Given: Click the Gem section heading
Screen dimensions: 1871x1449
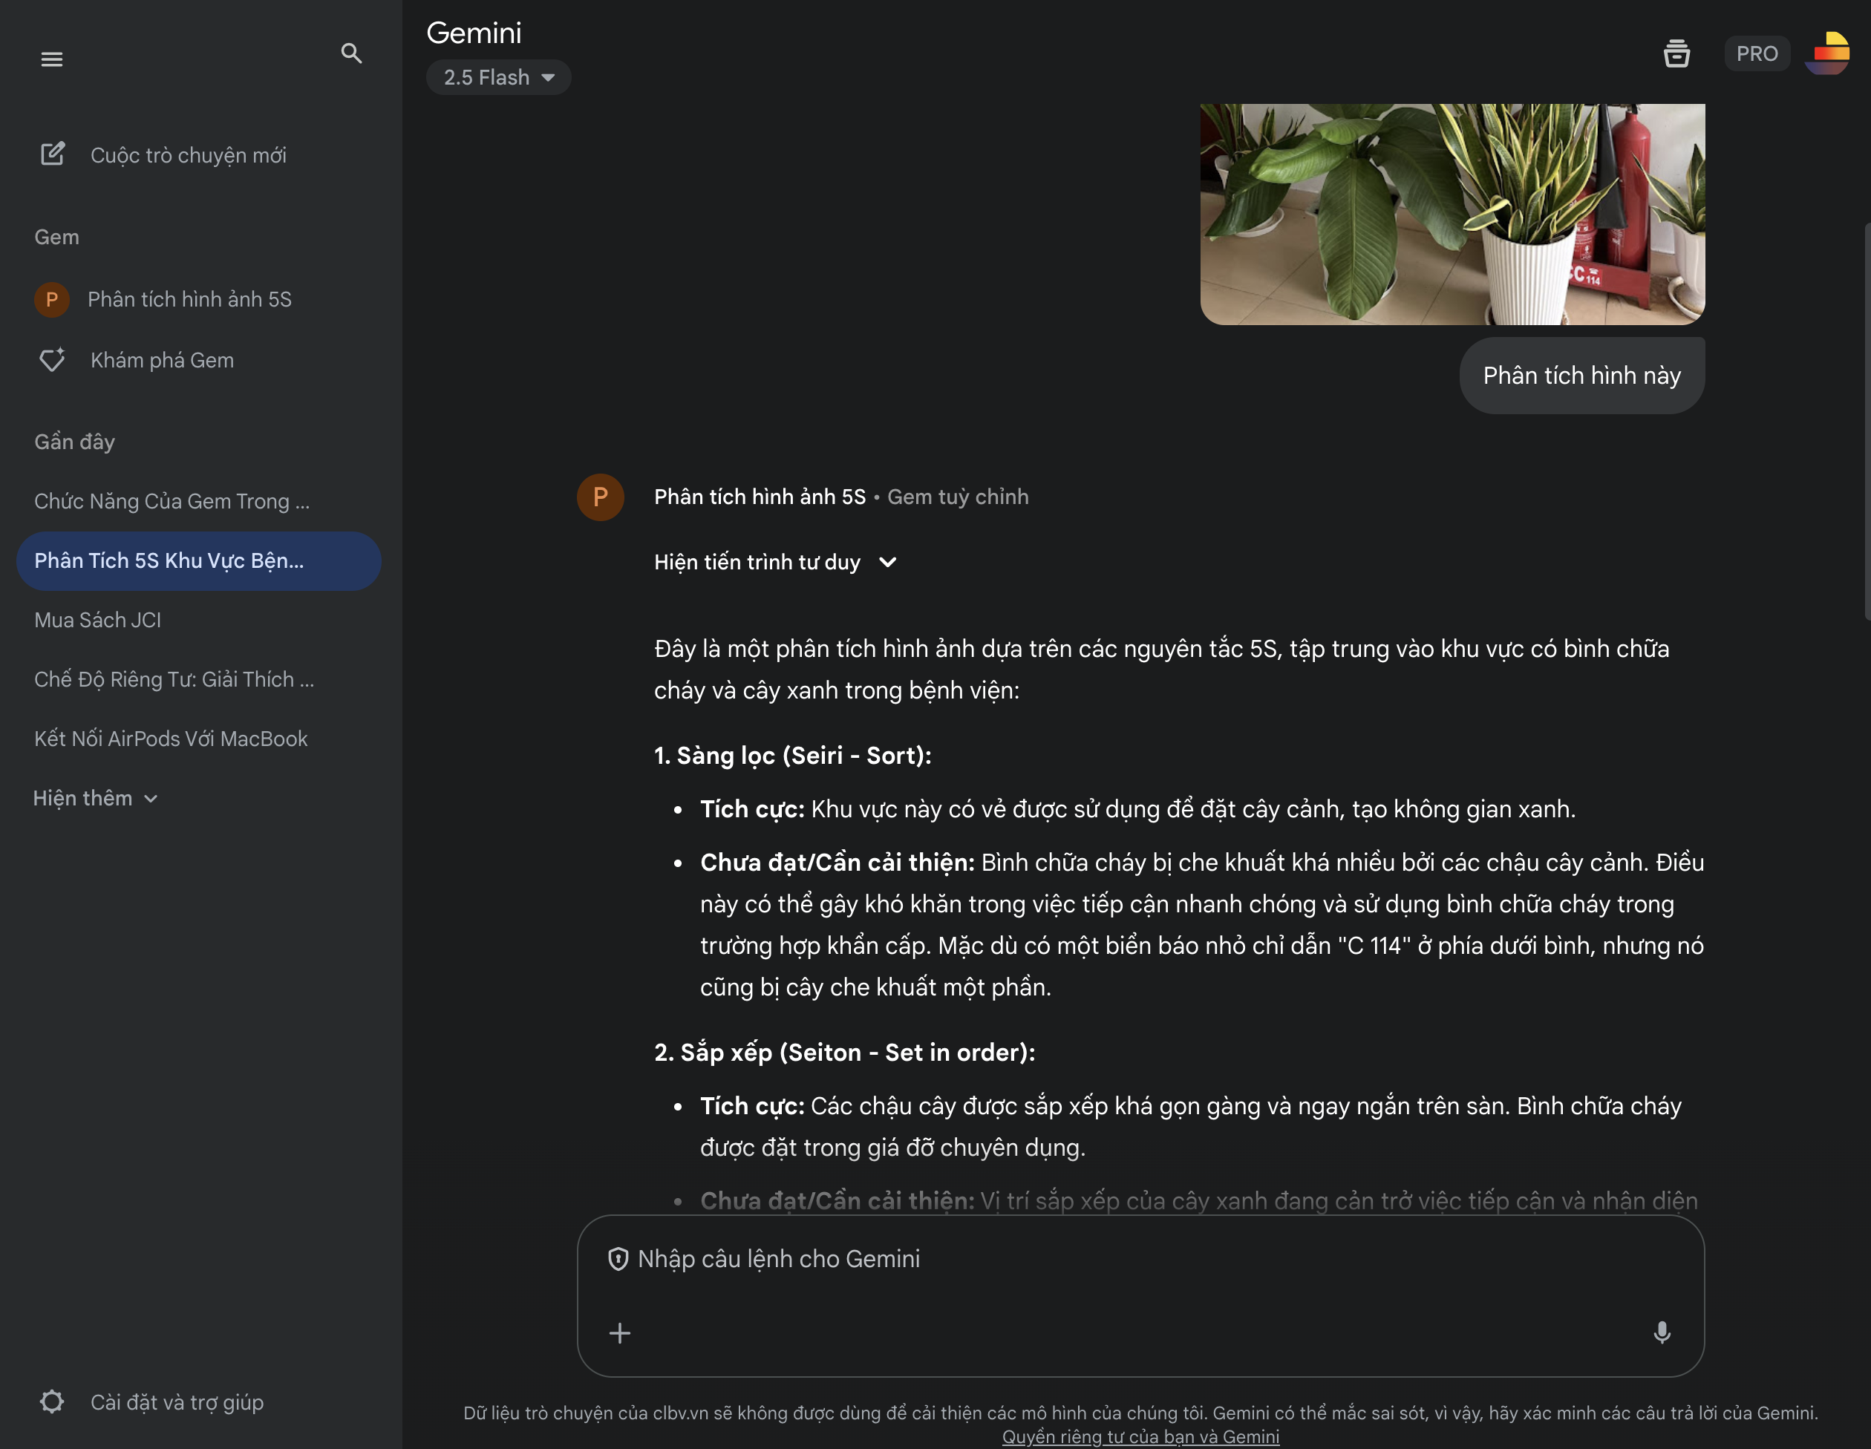Looking at the screenshot, I should [56, 238].
